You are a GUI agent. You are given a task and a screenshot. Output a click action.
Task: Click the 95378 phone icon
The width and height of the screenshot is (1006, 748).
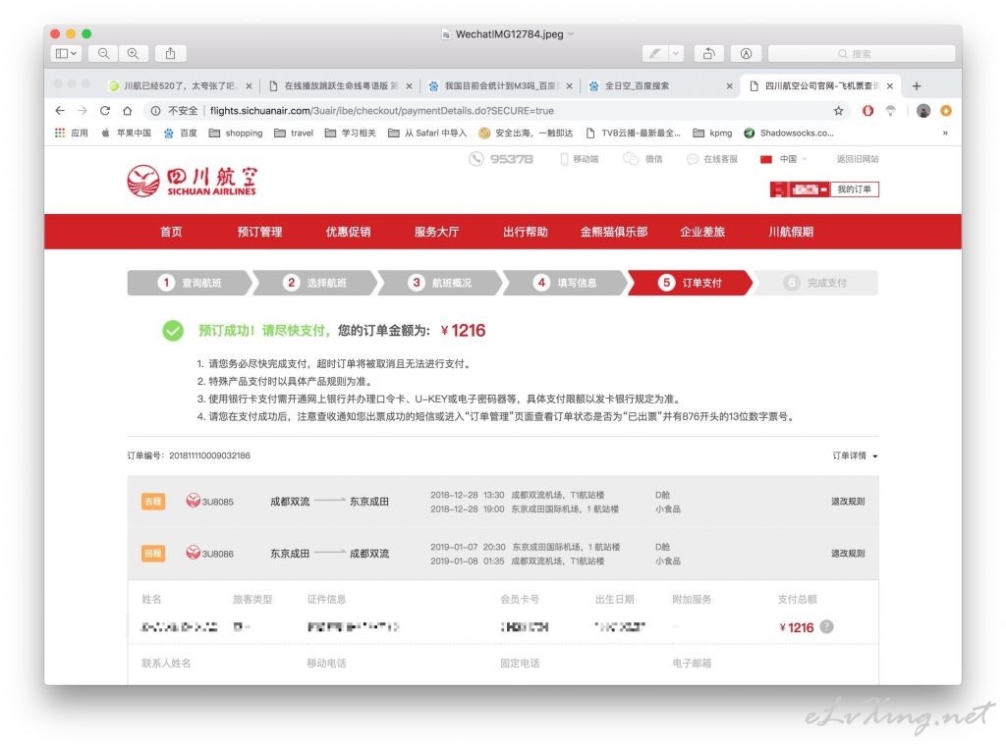pyautogui.click(x=476, y=159)
